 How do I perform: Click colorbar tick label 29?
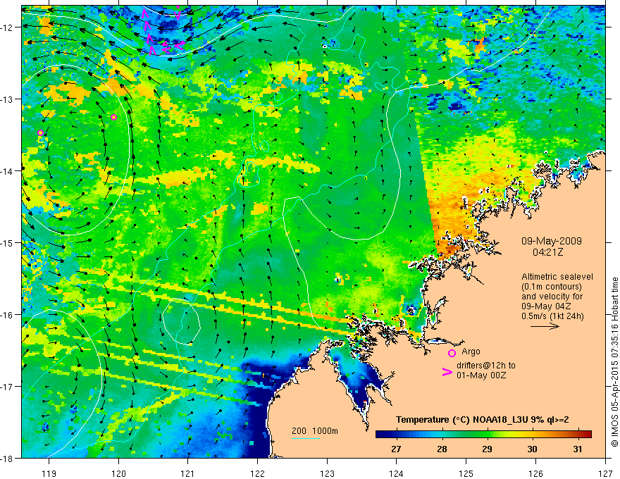click(487, 449)
